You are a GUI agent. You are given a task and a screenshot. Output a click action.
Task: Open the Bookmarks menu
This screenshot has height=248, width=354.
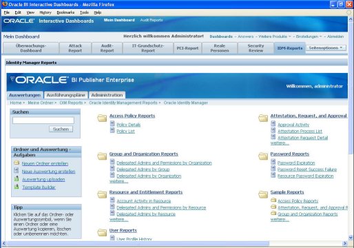tap(65, 12)
